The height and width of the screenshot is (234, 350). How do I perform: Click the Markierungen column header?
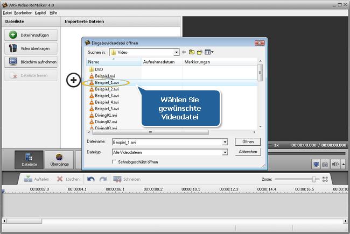pos(220,62)
